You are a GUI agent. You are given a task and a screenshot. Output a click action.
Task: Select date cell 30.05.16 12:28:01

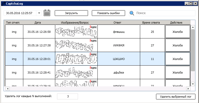pyautogui.click(x=39, y=59)
